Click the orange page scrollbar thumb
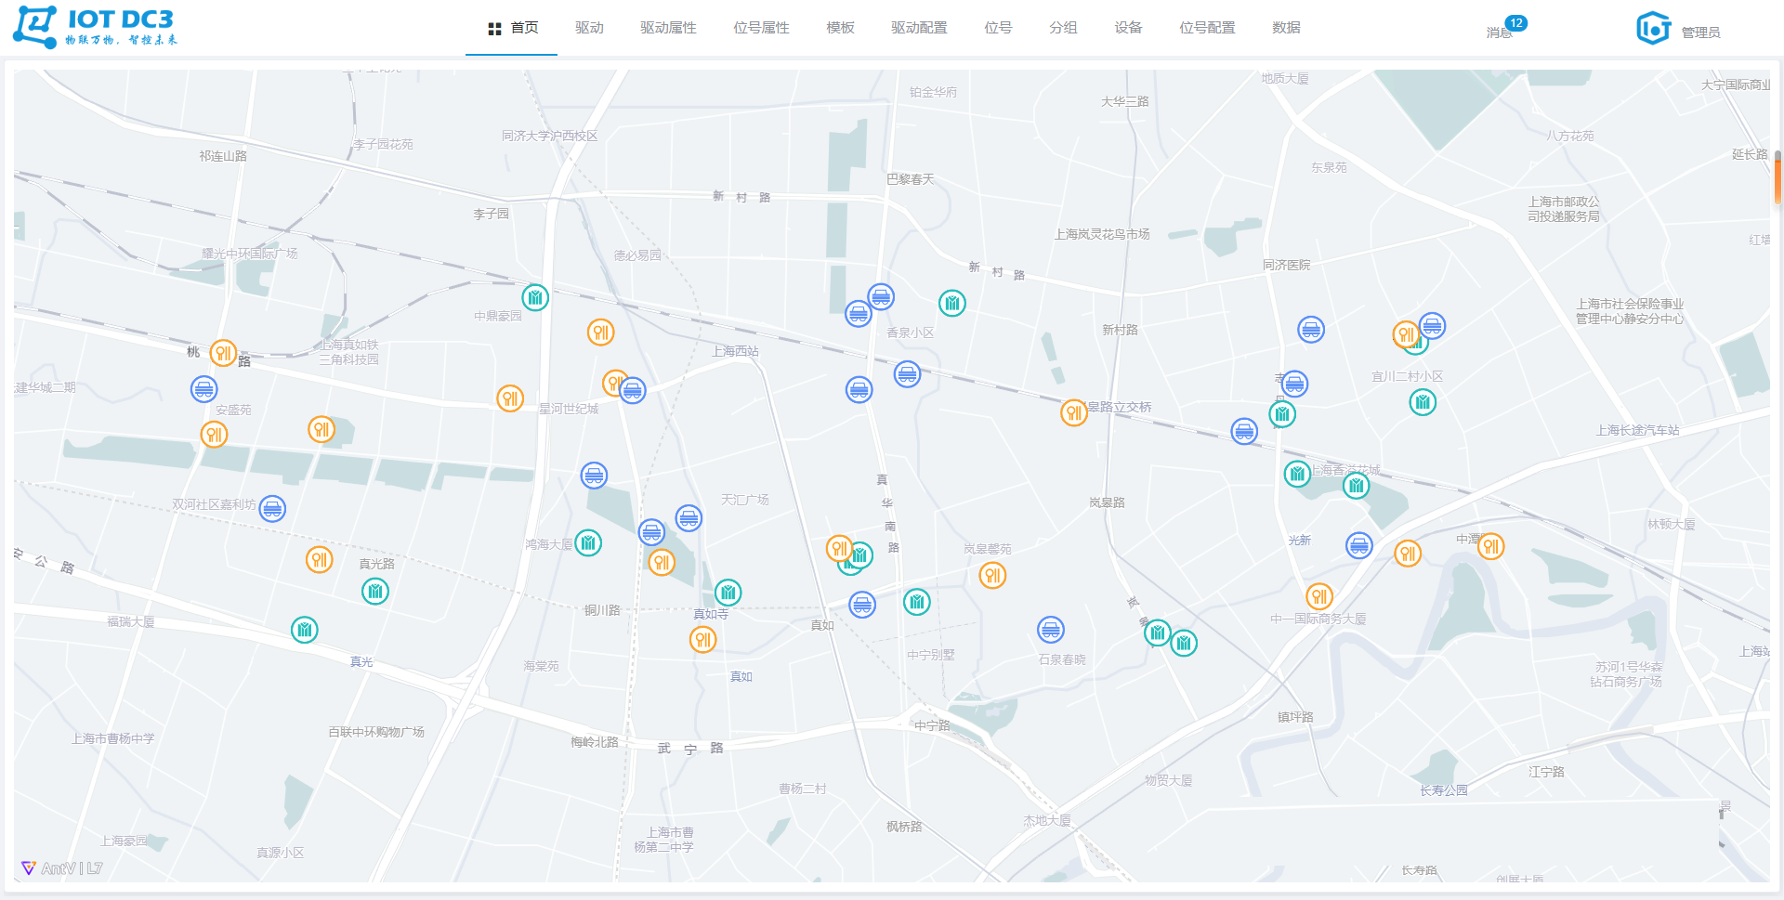The height and width of the screenshot is (900, 1784). point(1777,176)
